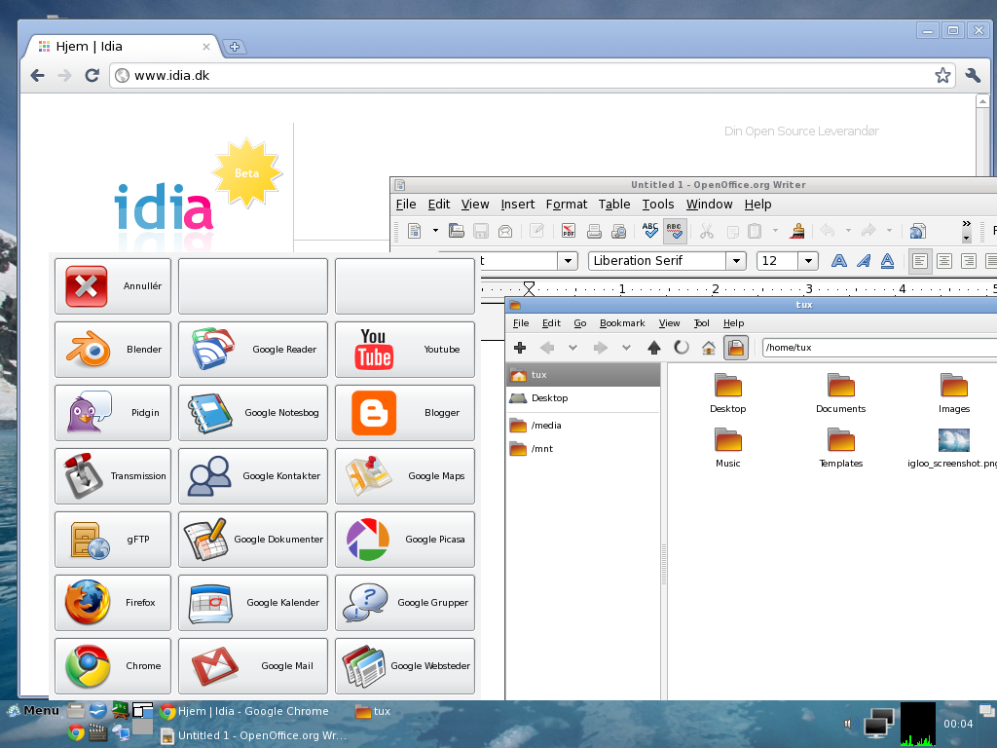The image size is (997, 748).
Task: Click the Annullér cancel button
Action: tap(113, 286)
